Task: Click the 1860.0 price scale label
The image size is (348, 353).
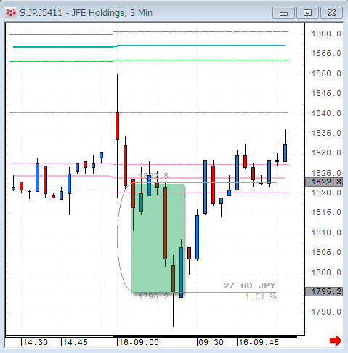Action: tap(326, 33)
